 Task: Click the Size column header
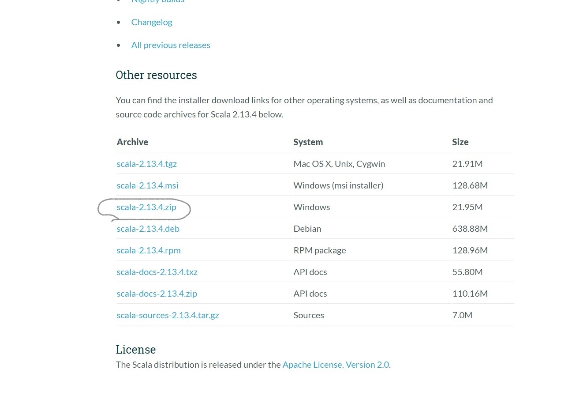click(x=460, y=142)
